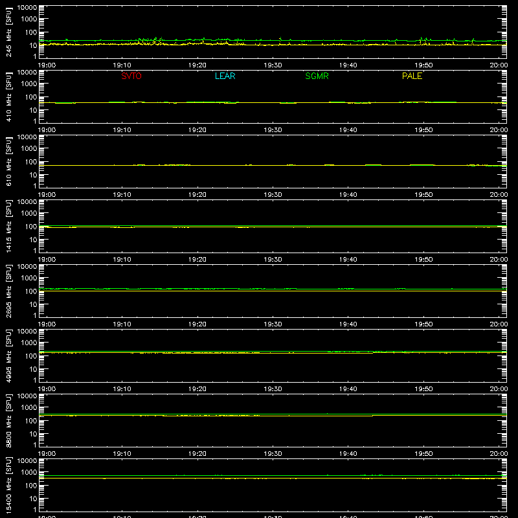518x518 pixels.
Task: Select the 2695 MHz [SFU] axis title
Action: [9, 291]
